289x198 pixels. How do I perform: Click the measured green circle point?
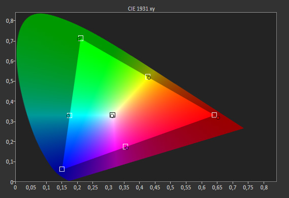79,39
